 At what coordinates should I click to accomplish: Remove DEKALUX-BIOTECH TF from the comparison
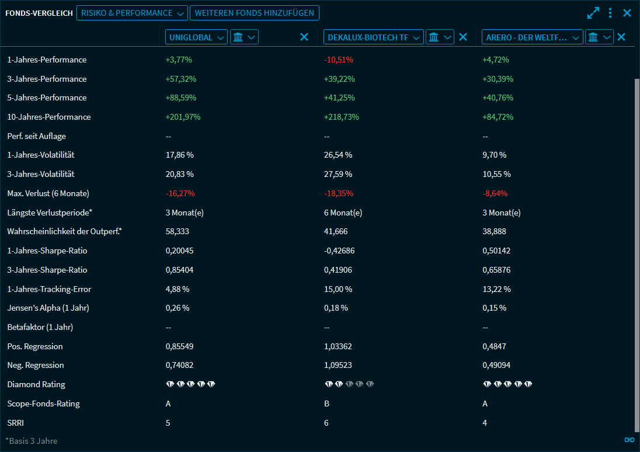[x=463, y=37]
